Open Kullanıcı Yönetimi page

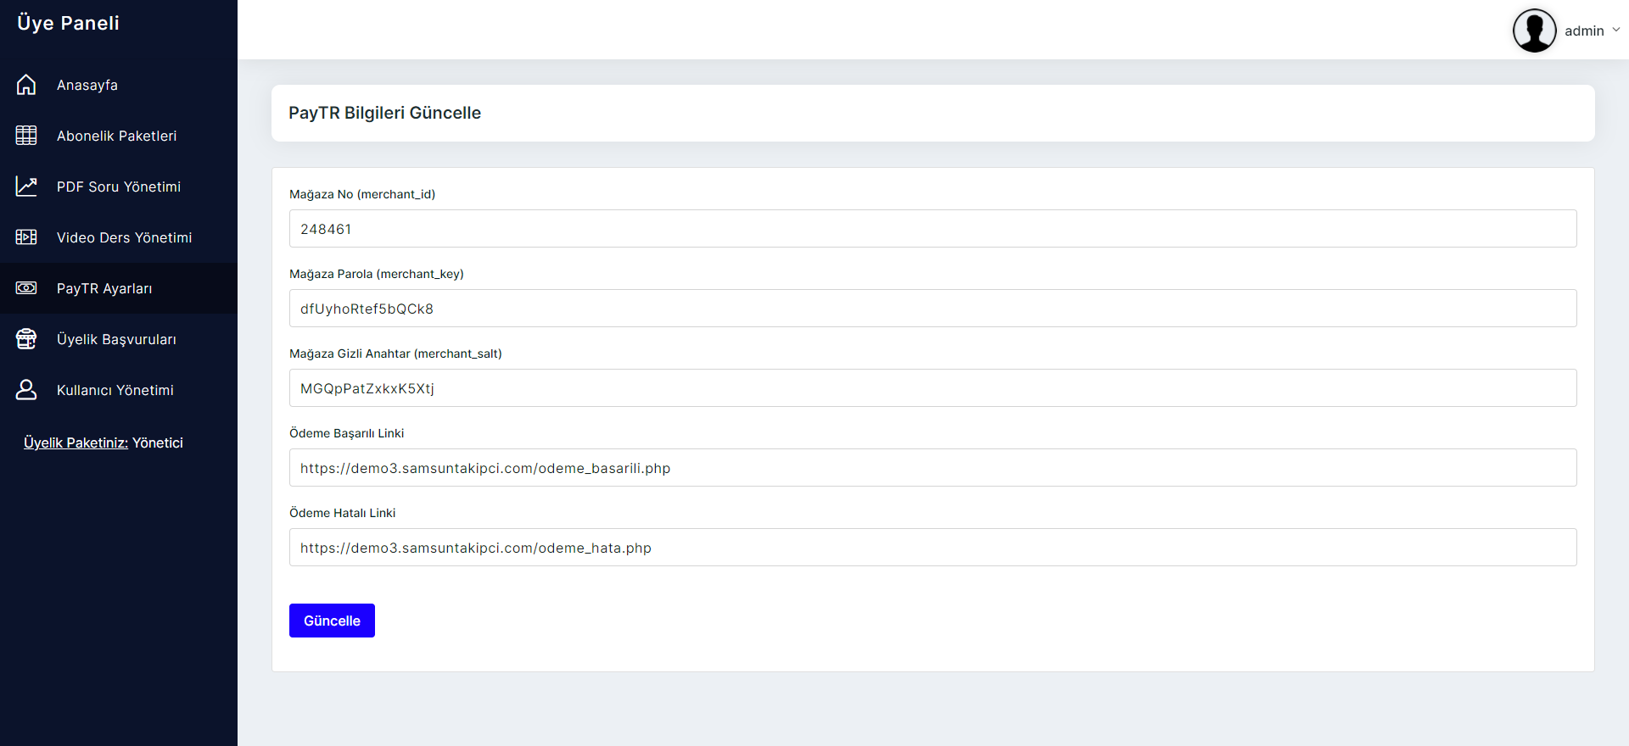tap(119, 390)
